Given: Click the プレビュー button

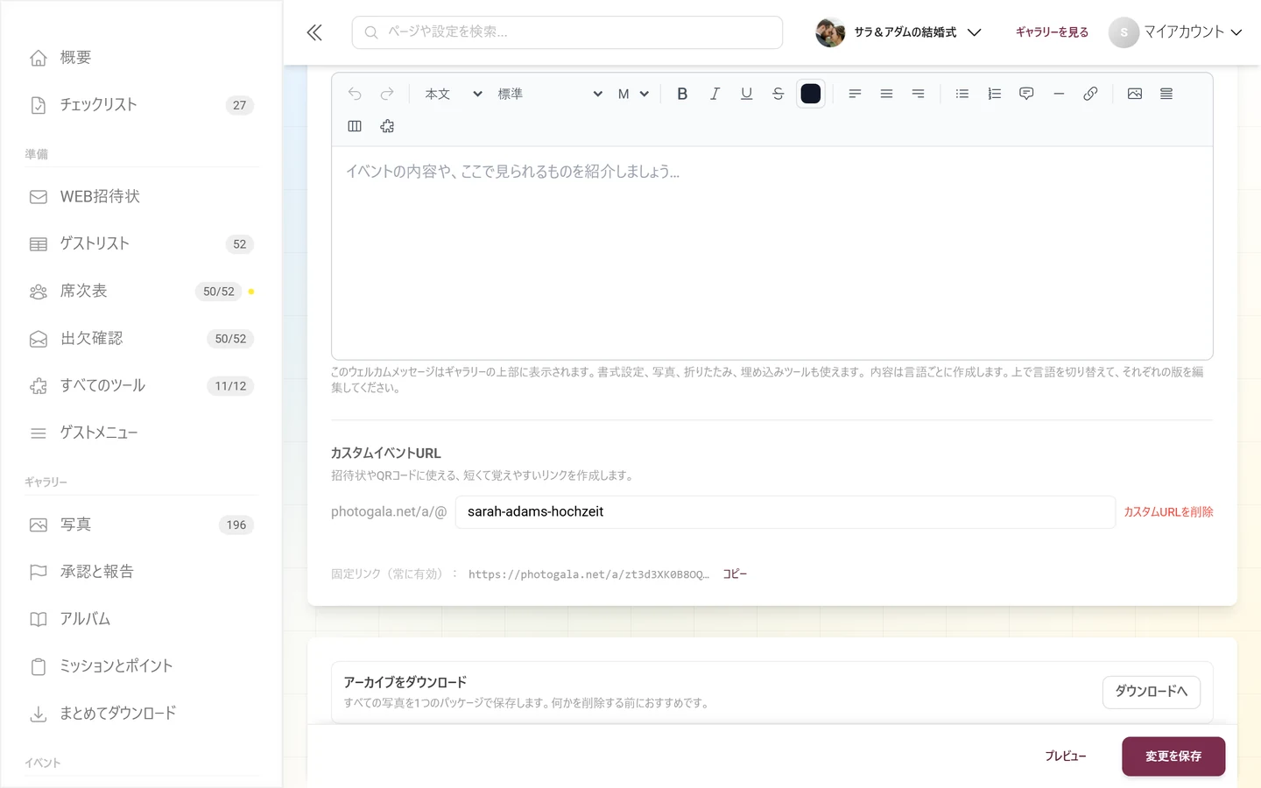Looking at the screenshot, I should pyautogui.click(x=1066, y=756).
